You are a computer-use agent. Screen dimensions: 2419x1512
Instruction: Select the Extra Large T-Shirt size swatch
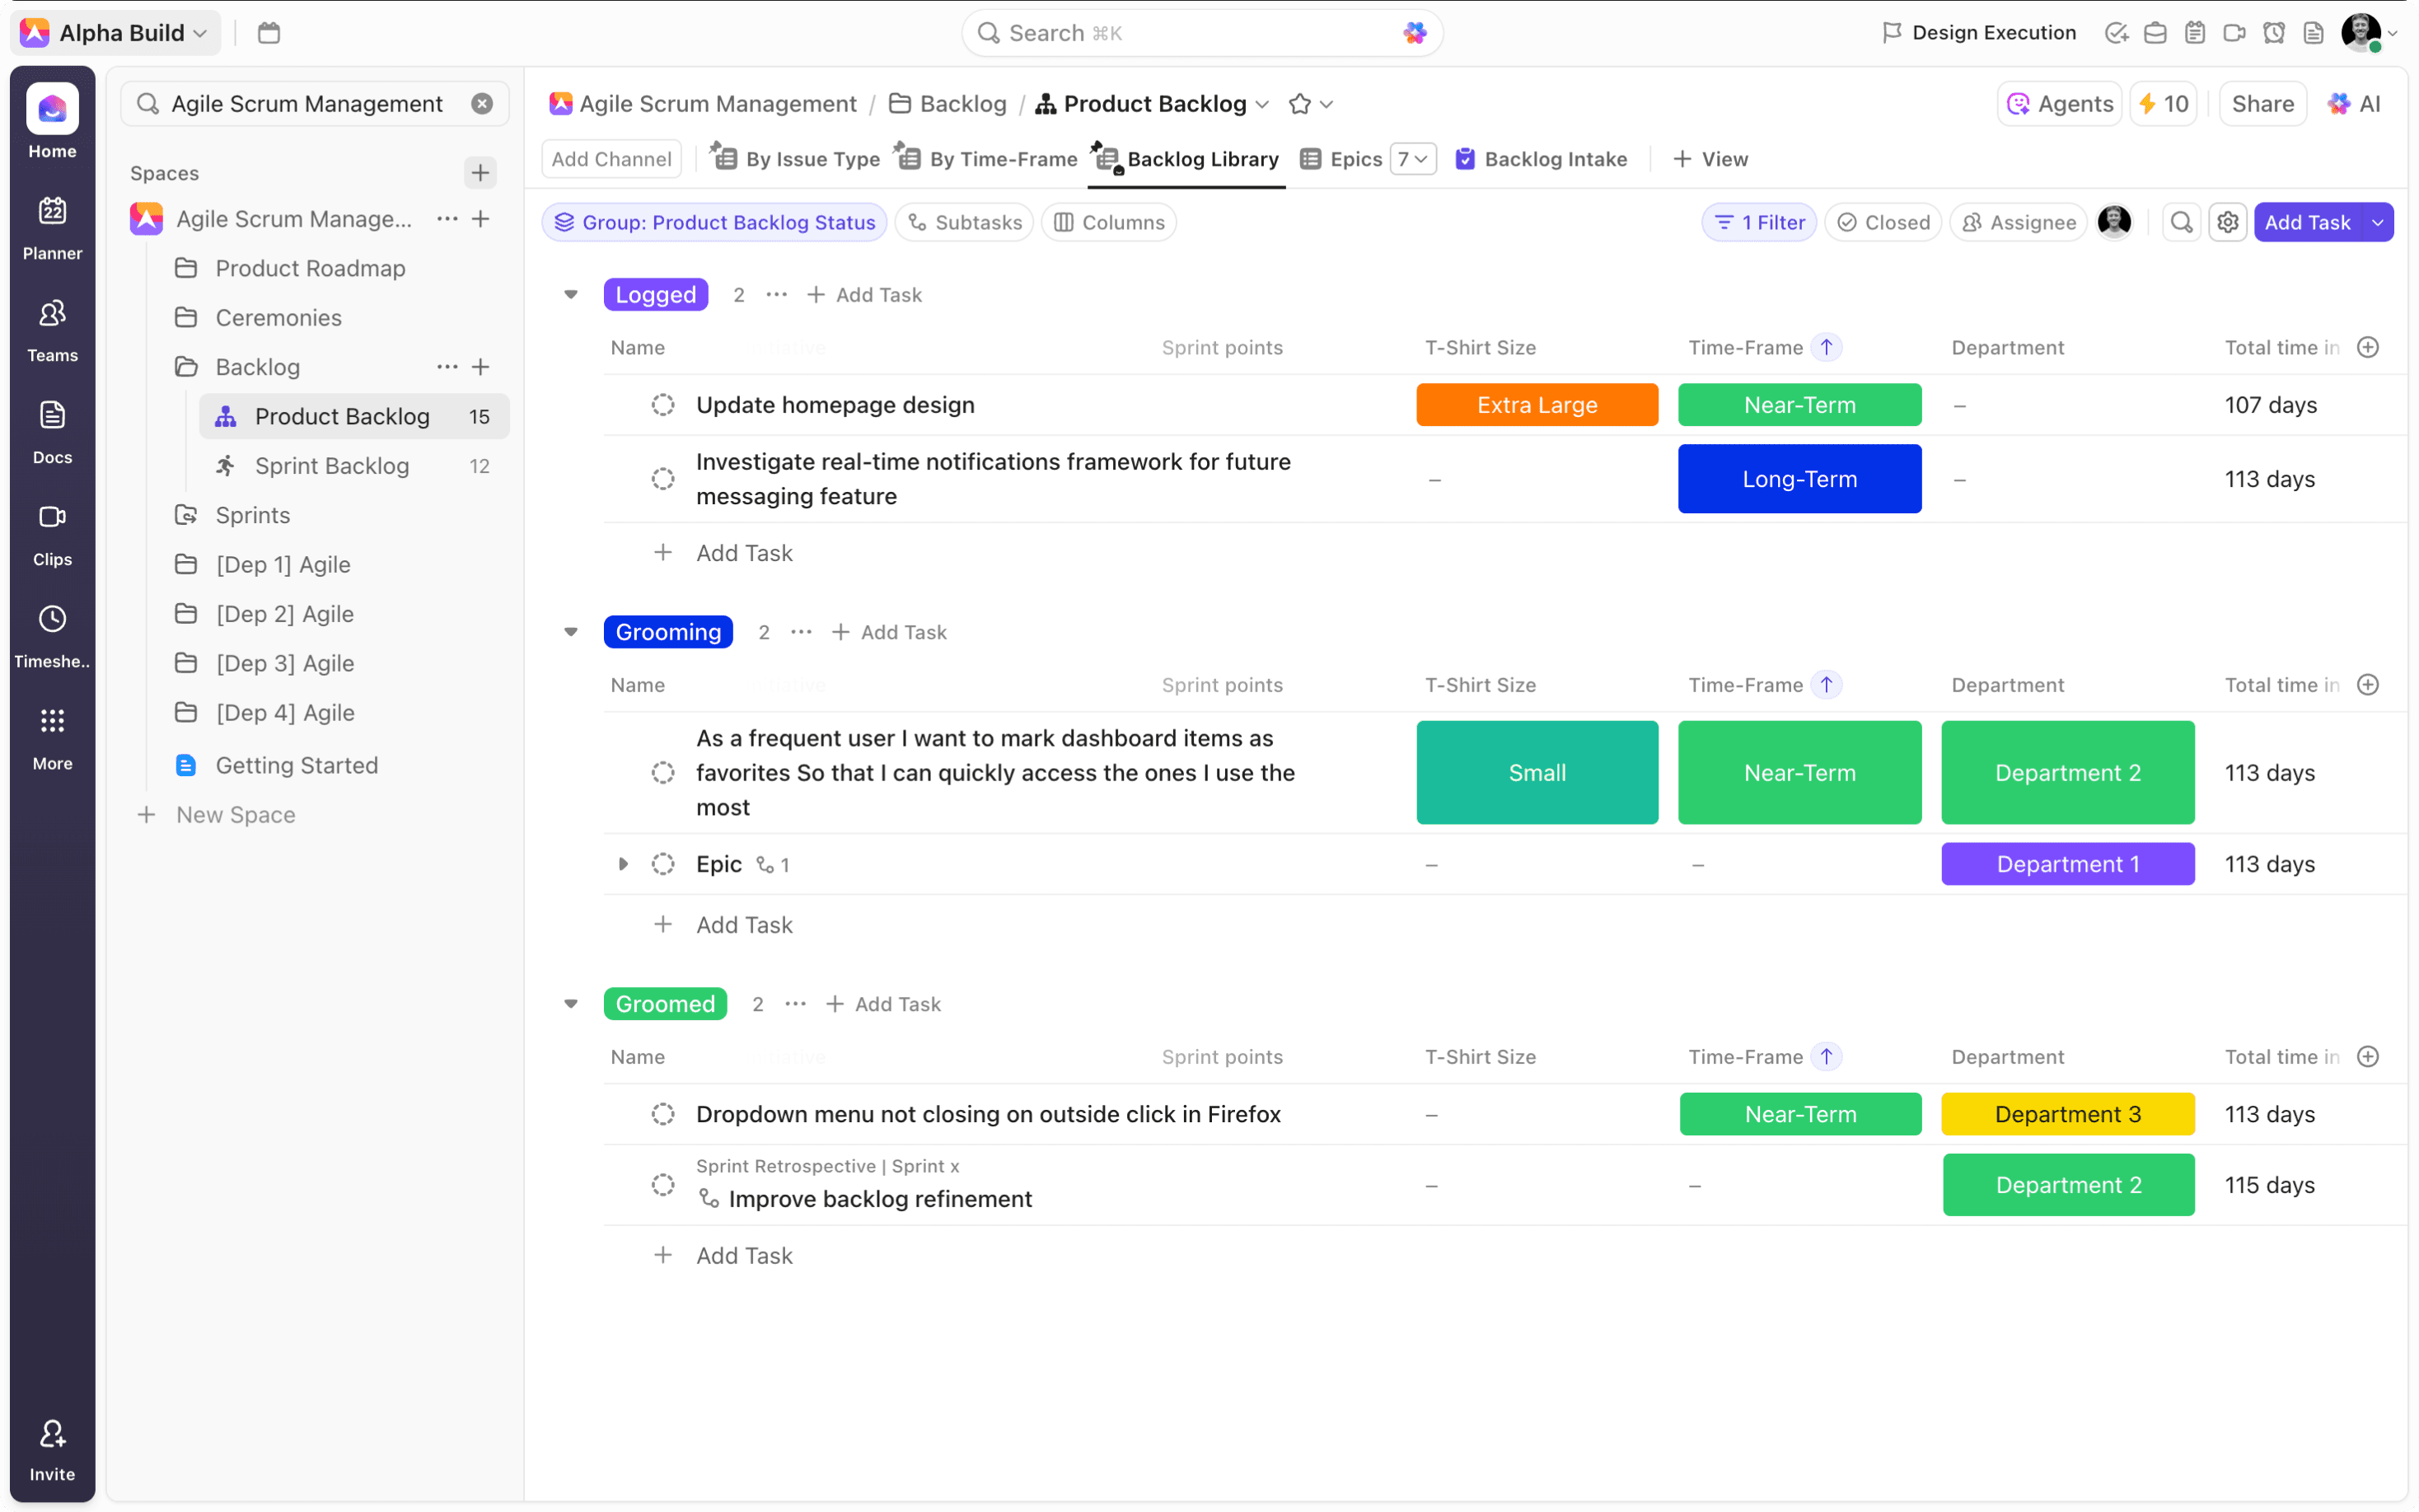point(1537,405)
